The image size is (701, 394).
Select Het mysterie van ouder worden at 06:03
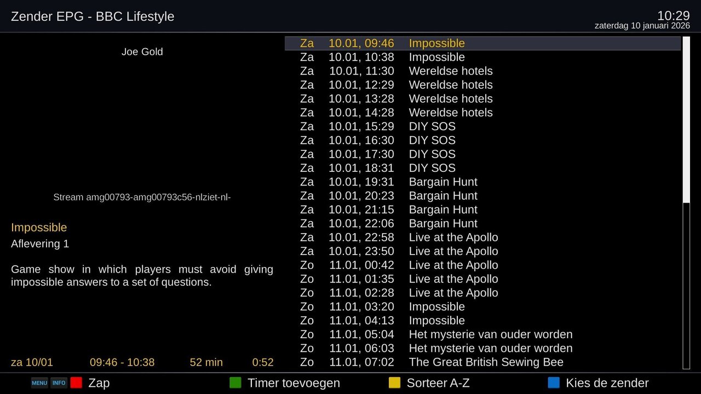[482, 349]
